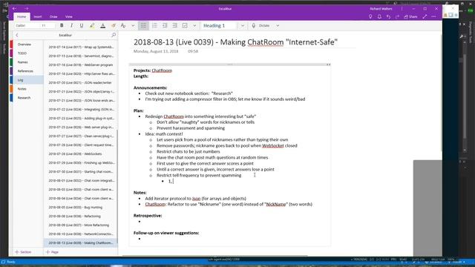Open page Live 0028 WebSockets
This screenshot has width=475, height=267.
click(x=81, y=154)
